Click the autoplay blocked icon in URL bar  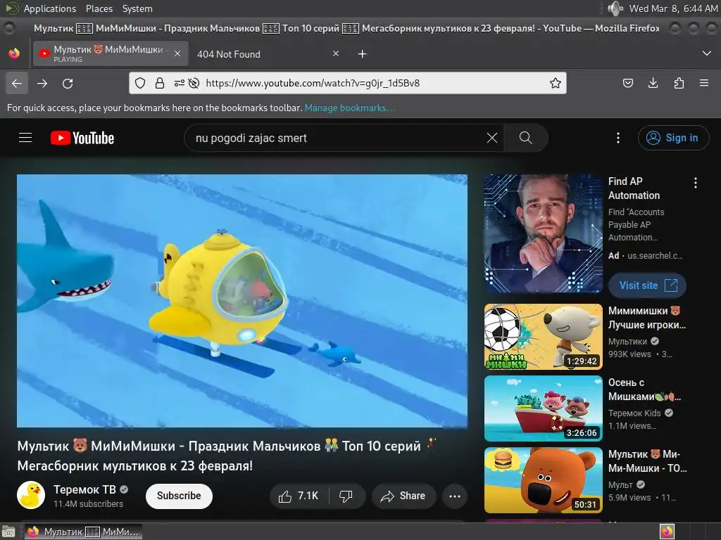pos(194,83)
